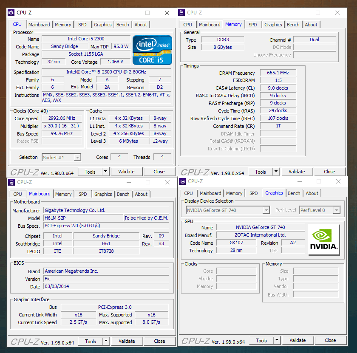Click the Manufacturer value 'Gigabyte Technology Co. Ltd.'
The image size is (357, 353).
pyautogui.click(x=106, y=210)
